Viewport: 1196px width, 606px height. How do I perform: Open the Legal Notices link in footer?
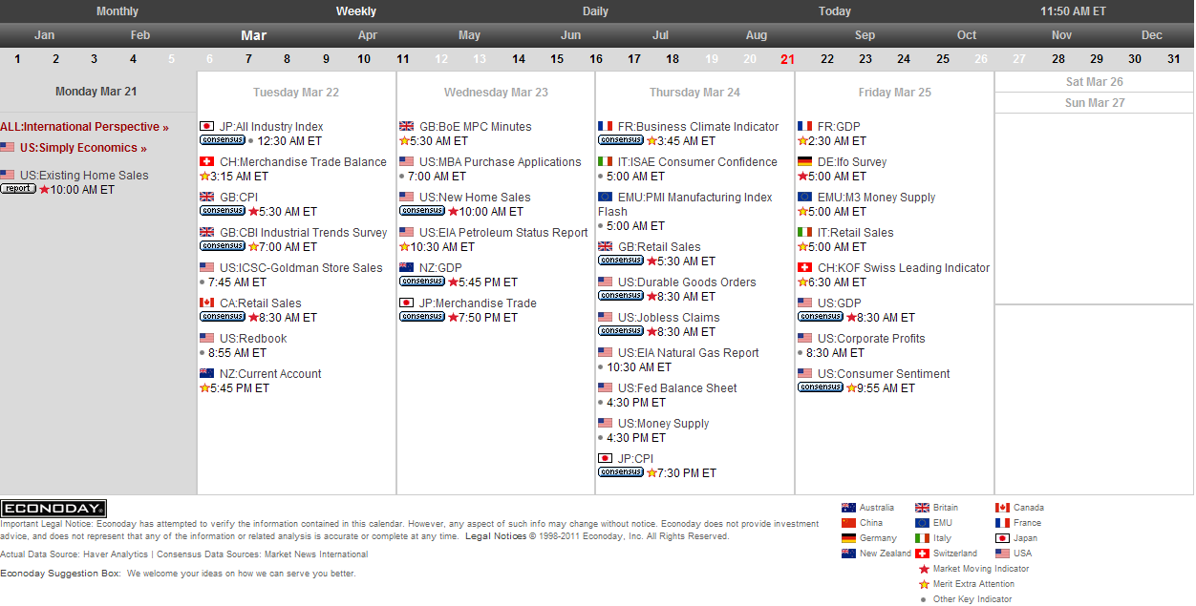coord(496,536)
